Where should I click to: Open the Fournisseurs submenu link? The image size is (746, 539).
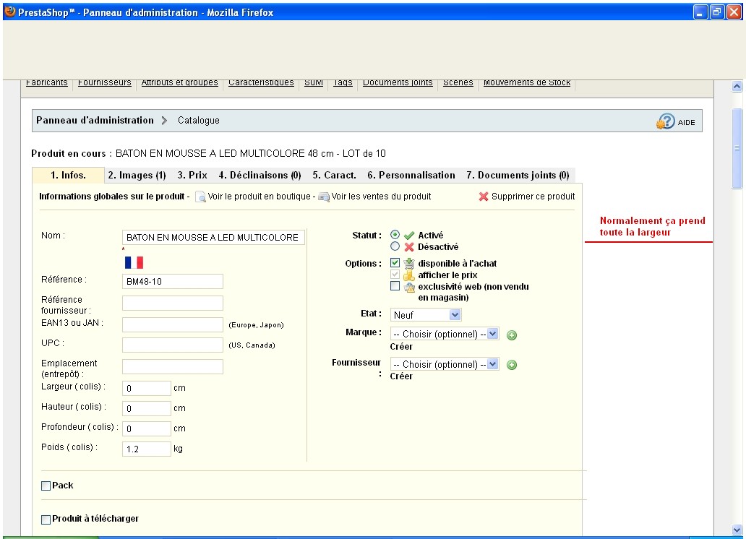[105, 83]
